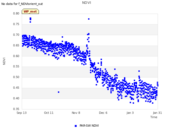The width and height of the screenshot is (174, 131).
Task: Click the 0.65 y-axis tick label
Action: point(16,46)
